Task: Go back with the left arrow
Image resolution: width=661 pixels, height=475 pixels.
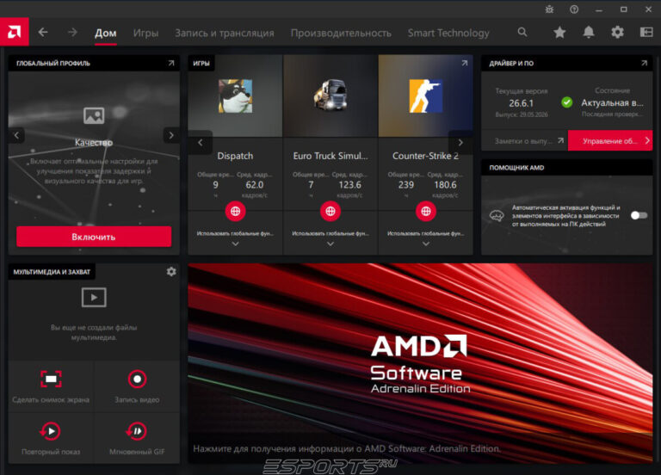Action: (43, 32)
